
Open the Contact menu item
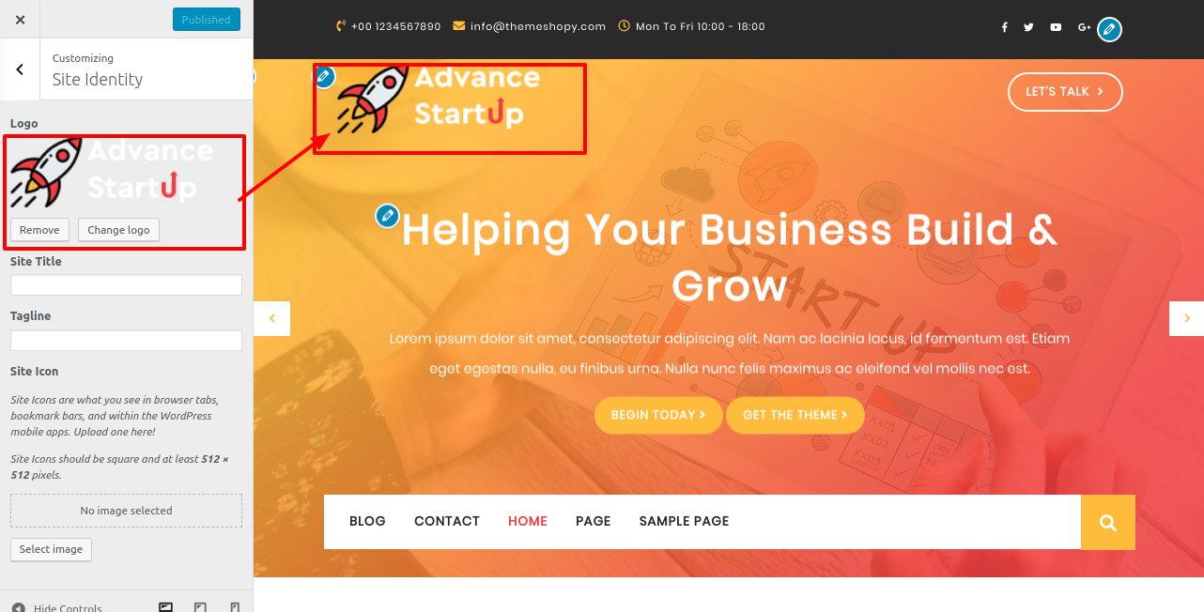tap(447, 521)
